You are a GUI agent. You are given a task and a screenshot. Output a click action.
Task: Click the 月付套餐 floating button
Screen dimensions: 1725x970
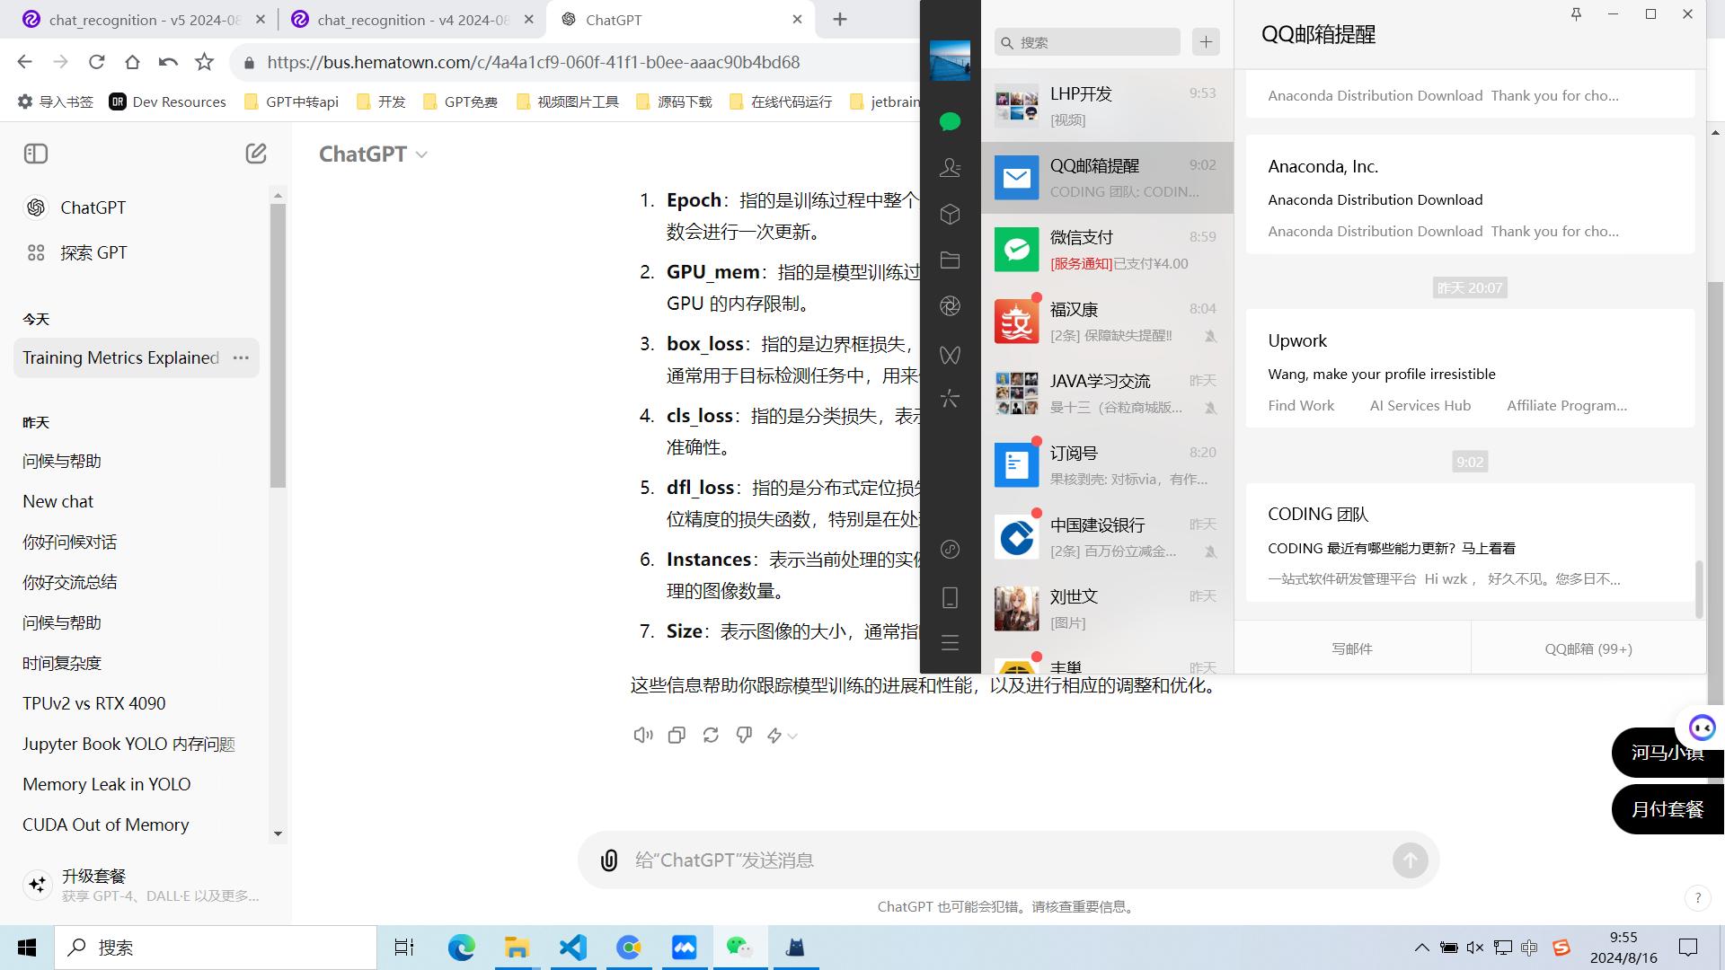pyautogui.click(x=1667, y=809)
